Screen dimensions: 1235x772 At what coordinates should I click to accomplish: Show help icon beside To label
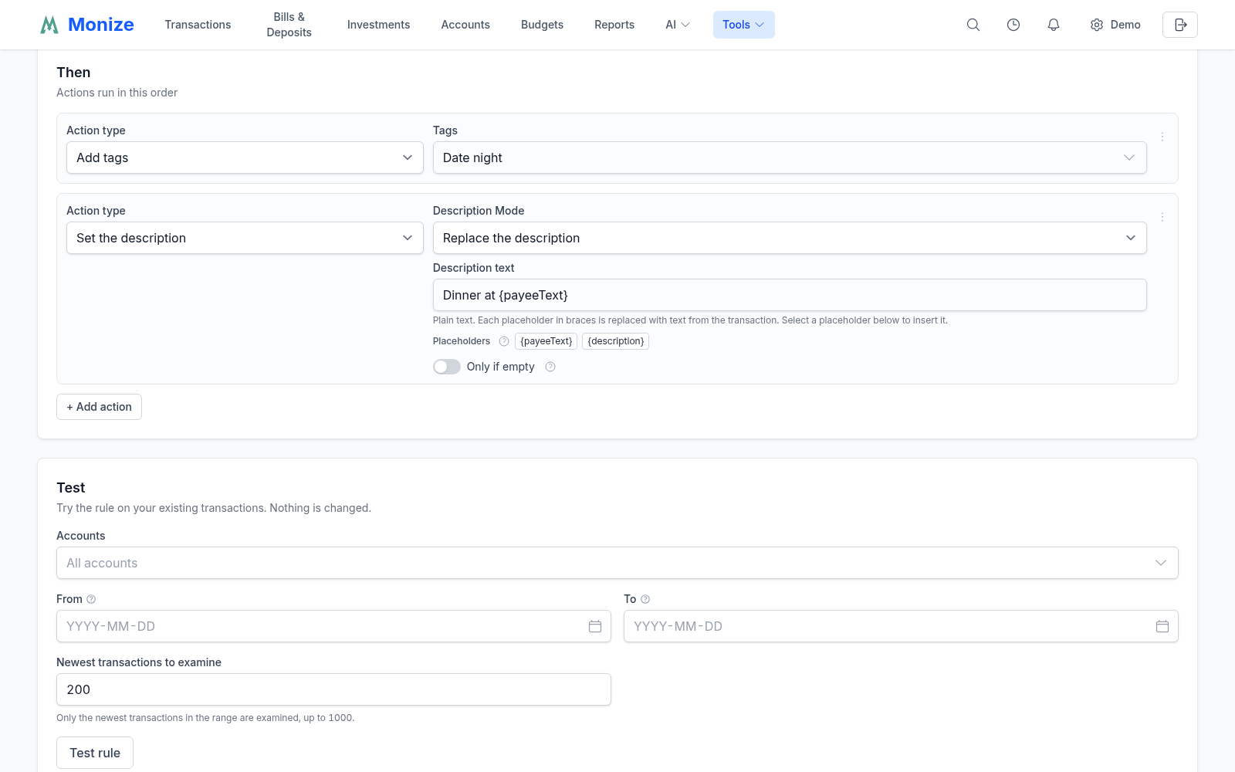(x=645, y=599)
